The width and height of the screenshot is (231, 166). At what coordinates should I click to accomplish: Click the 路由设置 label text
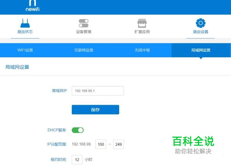[x=201, y=32]
